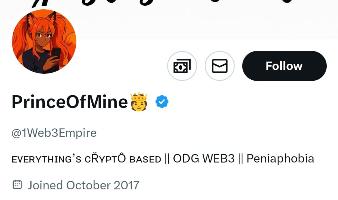This screenshot has width=338, height=200.
Task: Select the @1Web3Empire handle
Action: 54,132
